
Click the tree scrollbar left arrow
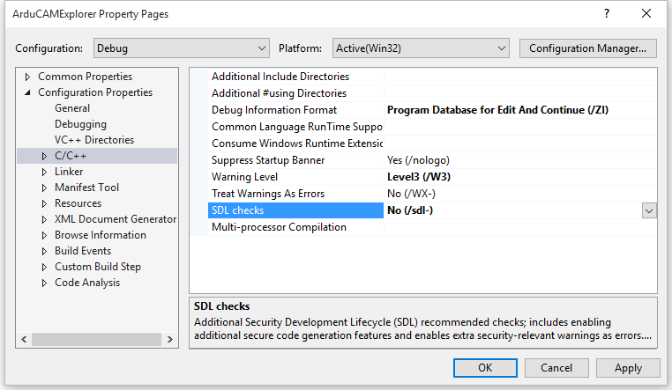pos(24,339)
